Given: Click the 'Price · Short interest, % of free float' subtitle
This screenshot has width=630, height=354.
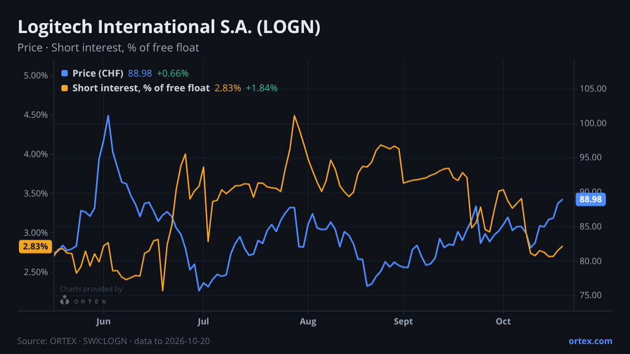Looking at the screenshot, I should (x=108, y=48).
